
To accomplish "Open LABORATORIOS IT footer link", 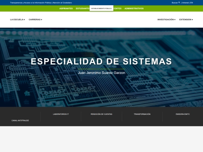I will coord(61,114).
